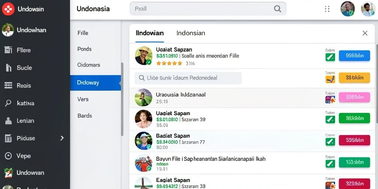Expand the Piiduse submenu chevron
Viewport: 378px width, 189px height.
[62, 138]
